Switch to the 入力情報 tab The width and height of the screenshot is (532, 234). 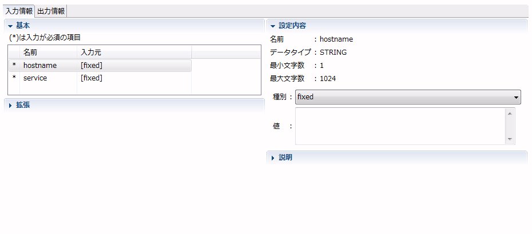[x=18, y=10]
